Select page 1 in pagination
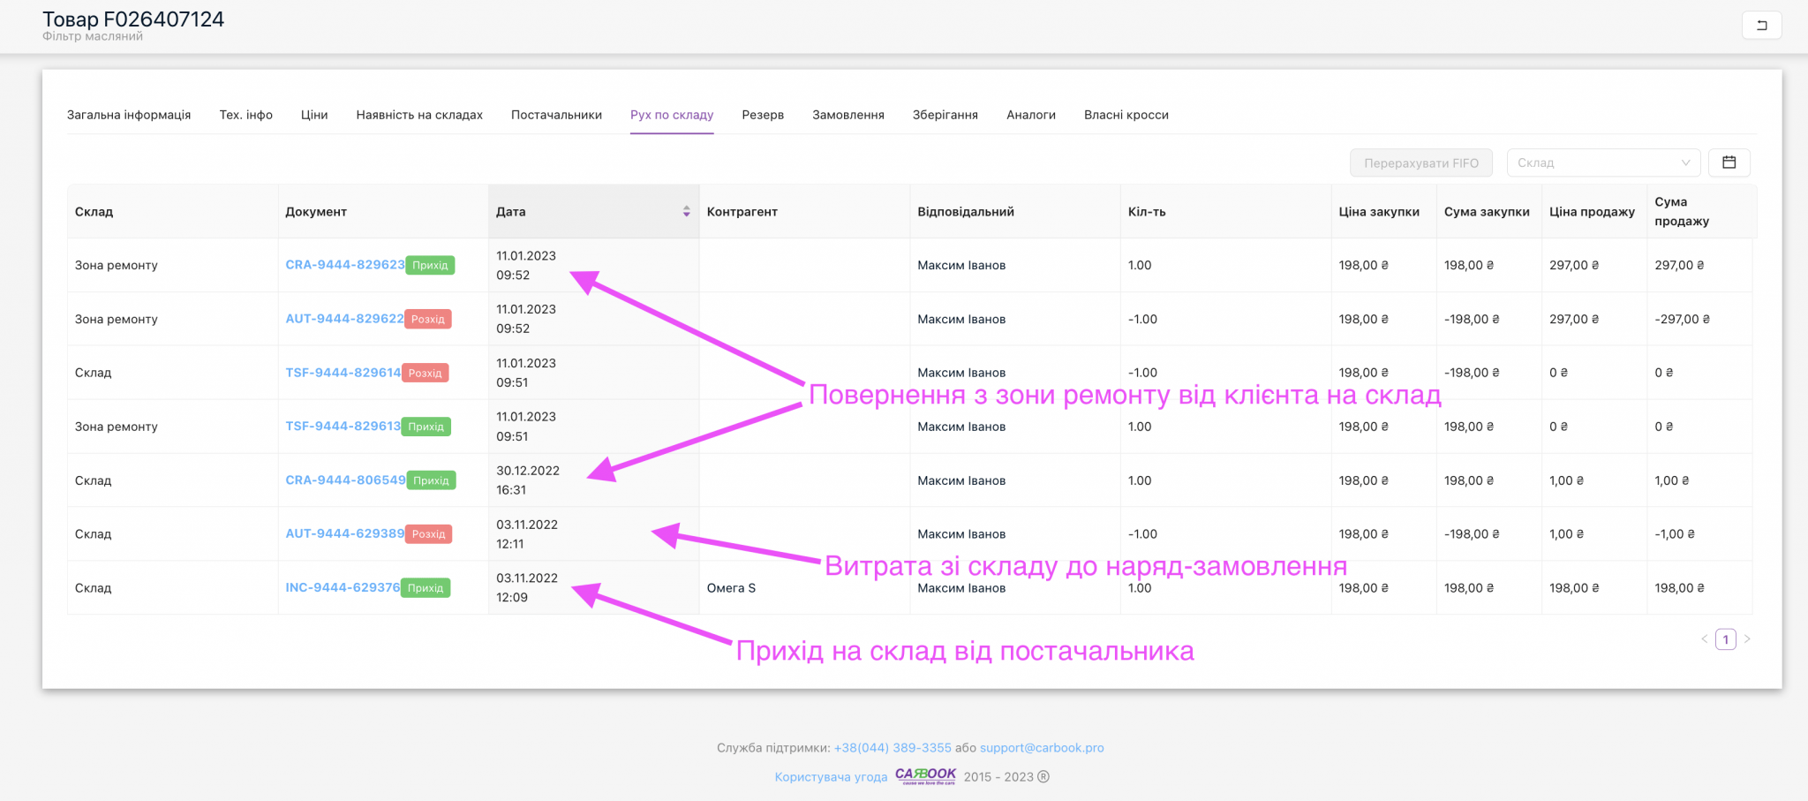 point(1725,639)
